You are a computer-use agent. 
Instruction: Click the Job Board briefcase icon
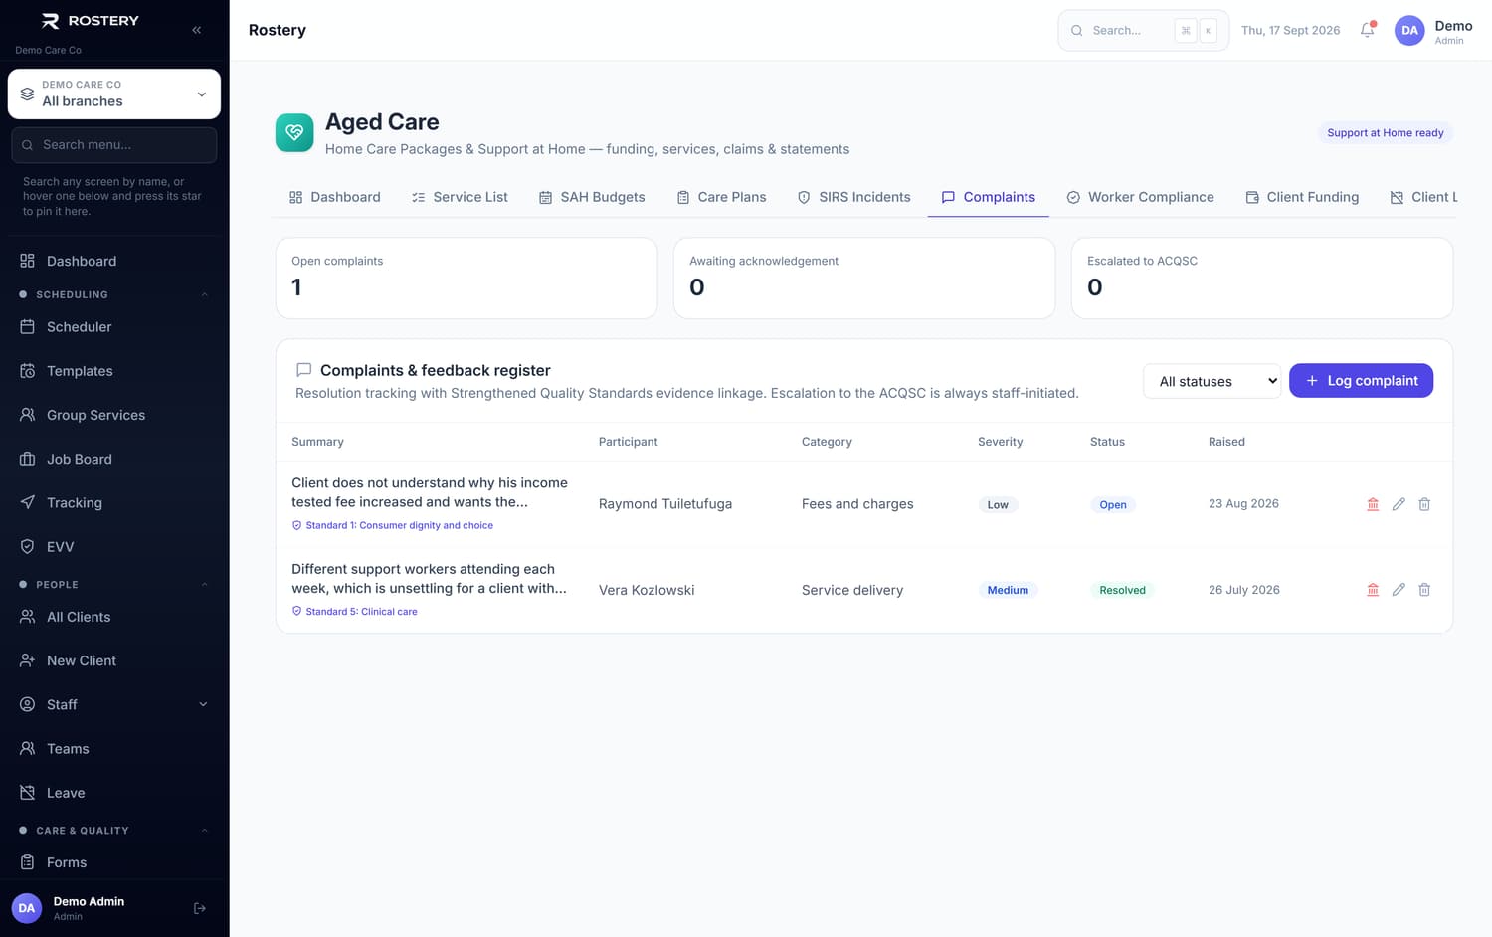[x=28, y=459]
